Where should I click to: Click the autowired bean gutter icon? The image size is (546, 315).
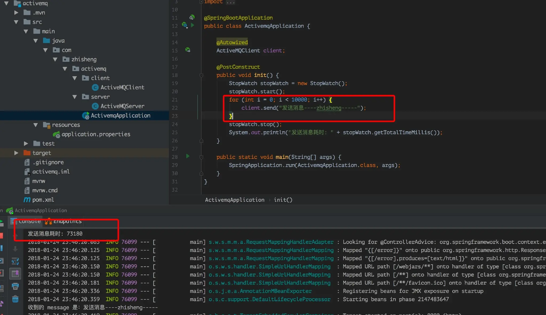pos(188,50)
